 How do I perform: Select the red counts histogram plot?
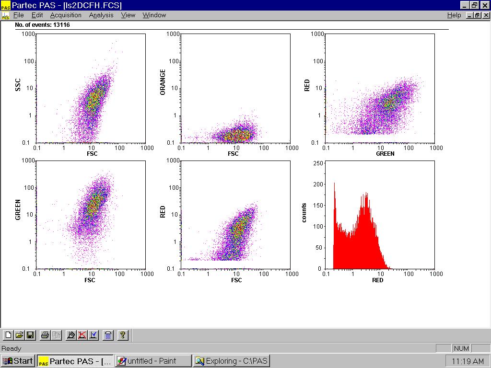click(380, 215)
